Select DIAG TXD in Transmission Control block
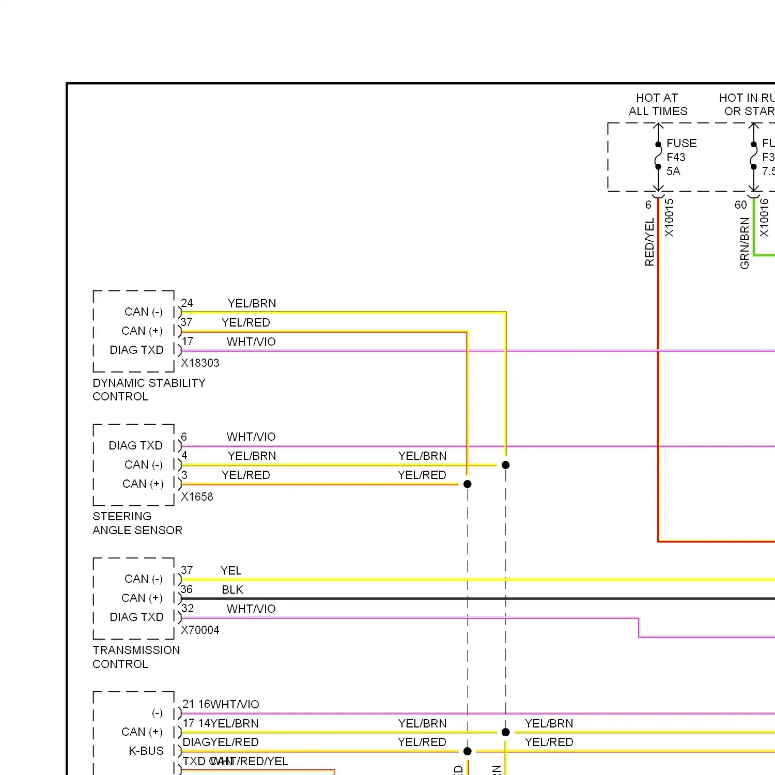This screenshot has height=775, width=775. [x=136, y=617]
